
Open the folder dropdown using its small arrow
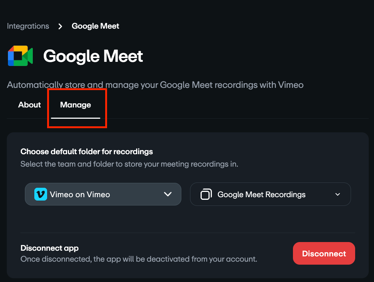point(337,195)
